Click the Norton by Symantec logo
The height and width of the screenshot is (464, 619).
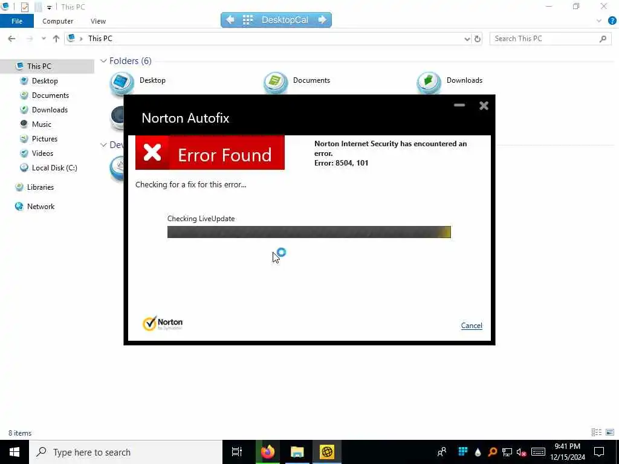pos(162,323)
